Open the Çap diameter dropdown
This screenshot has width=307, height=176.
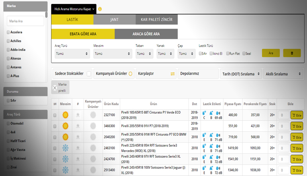coord(187,54)
